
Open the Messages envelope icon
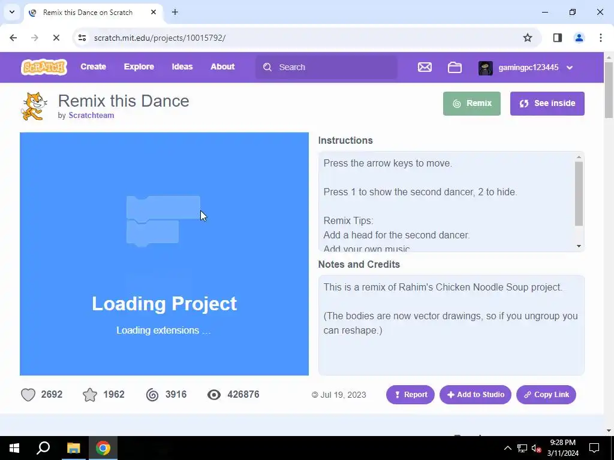click(x=425, y=67)
